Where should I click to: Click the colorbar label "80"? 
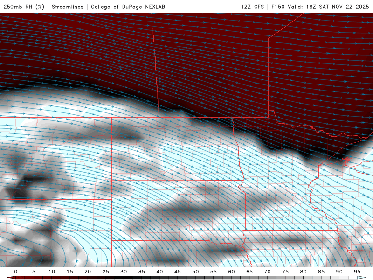[x=303, y=272]
